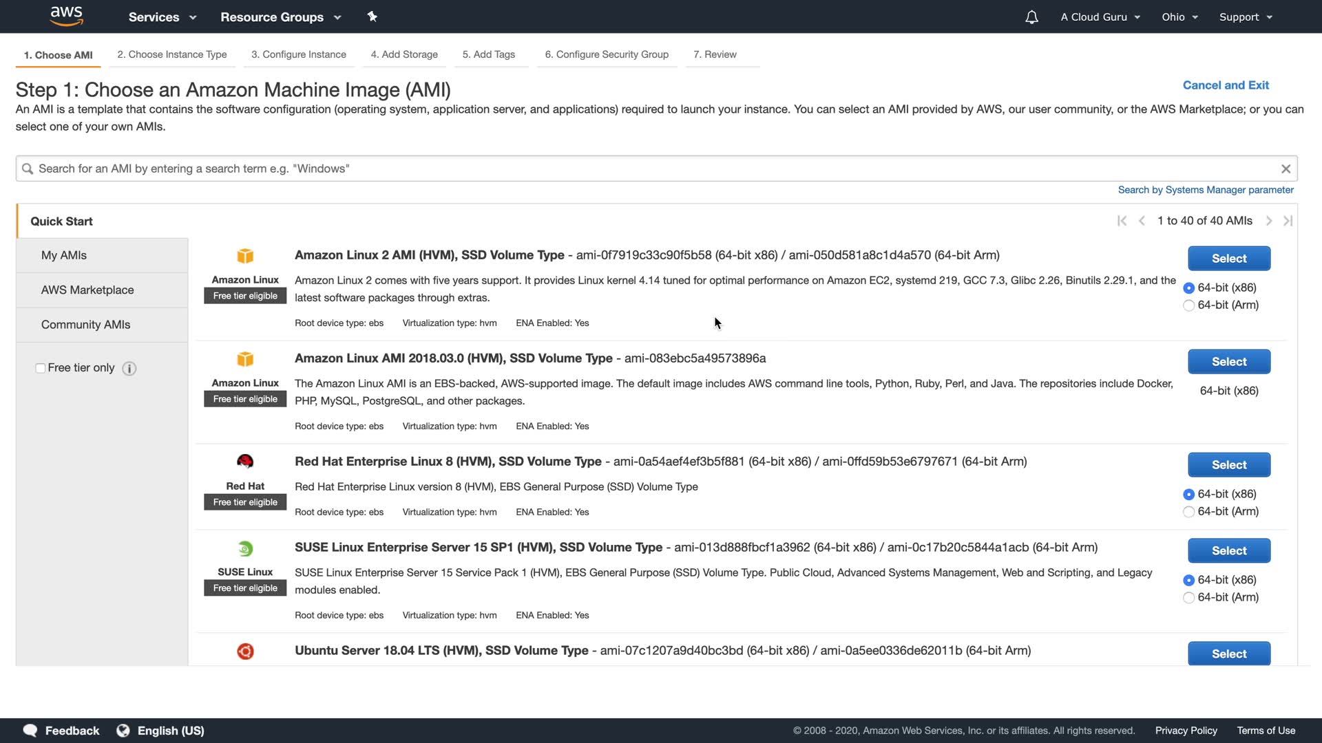Image resolution: width=1322 pixels, height=743 pixels.
Task: Open the Community AMIs sidebar tab
Action: pos(85,325)
